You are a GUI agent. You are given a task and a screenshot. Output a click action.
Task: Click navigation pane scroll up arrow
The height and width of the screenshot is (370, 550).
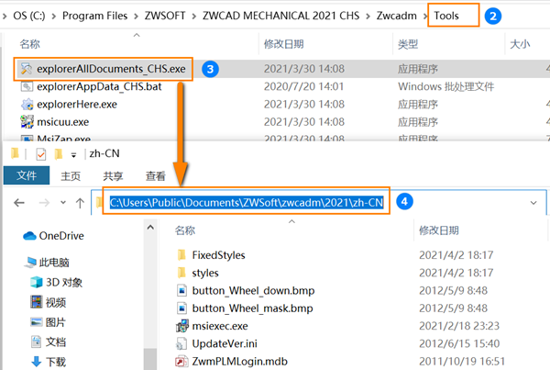point(150,228)
